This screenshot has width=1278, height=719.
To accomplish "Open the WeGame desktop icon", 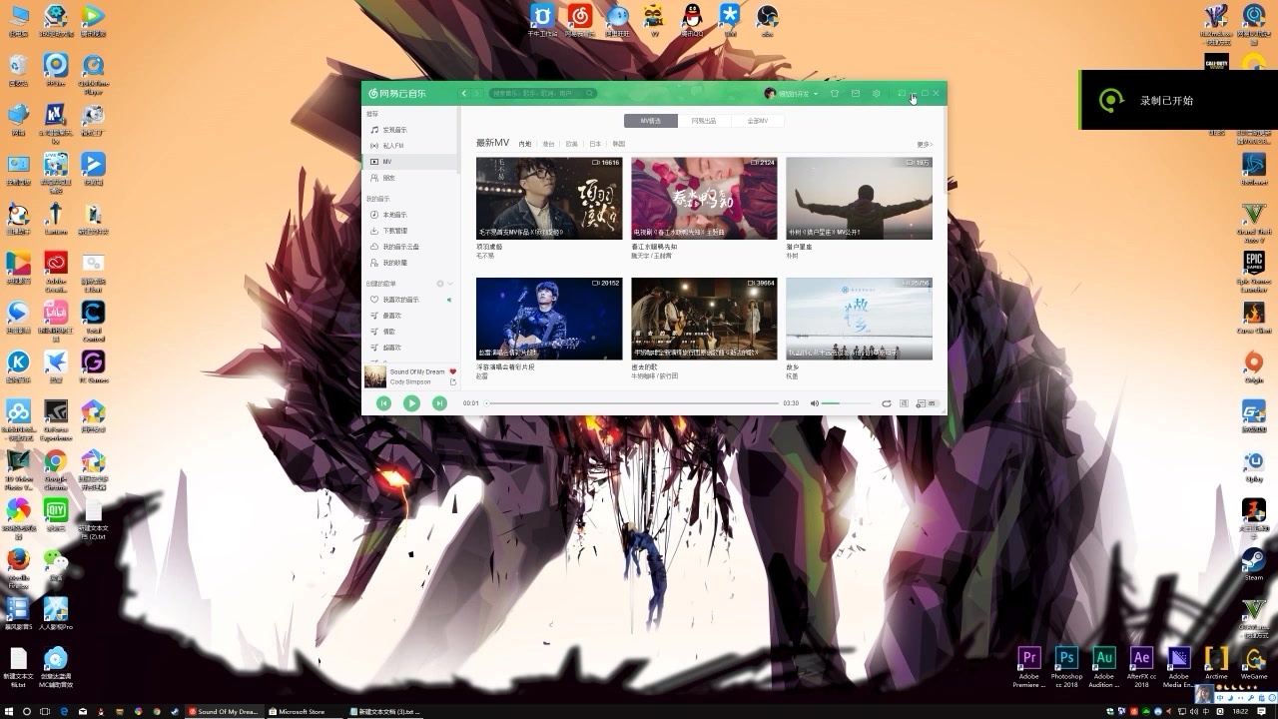I will [x=1254, y=663].
